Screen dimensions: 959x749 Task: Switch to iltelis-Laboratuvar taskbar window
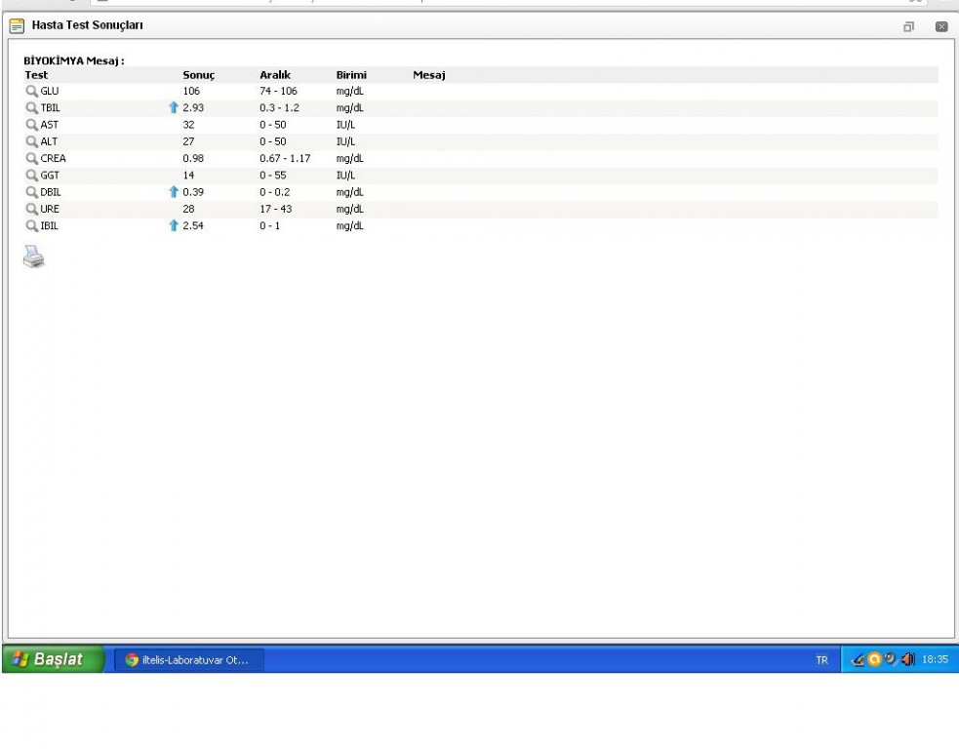point(187,660)
